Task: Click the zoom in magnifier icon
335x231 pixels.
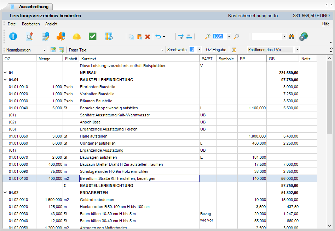Action: (x=207, y=37)
